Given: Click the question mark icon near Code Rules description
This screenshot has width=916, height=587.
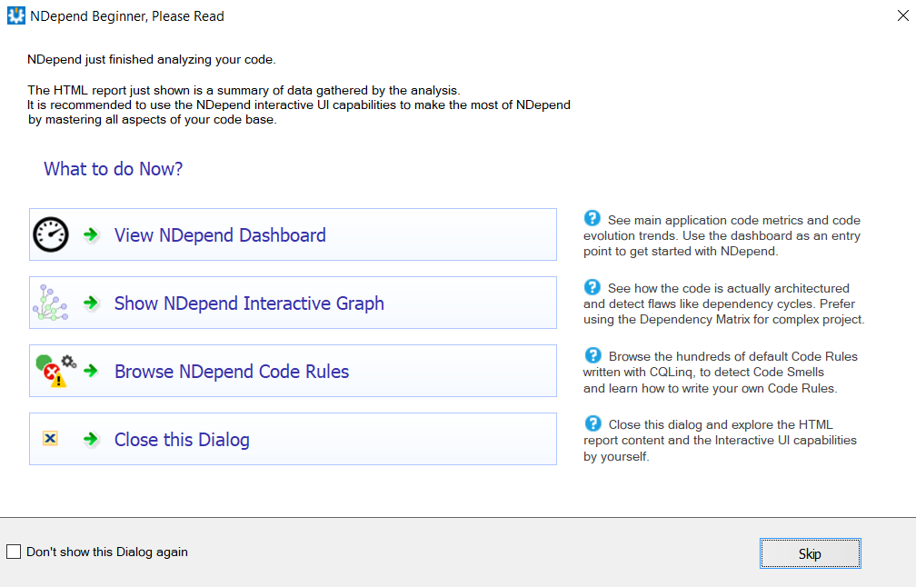Looking at the screenshot, I should [592, 355].
